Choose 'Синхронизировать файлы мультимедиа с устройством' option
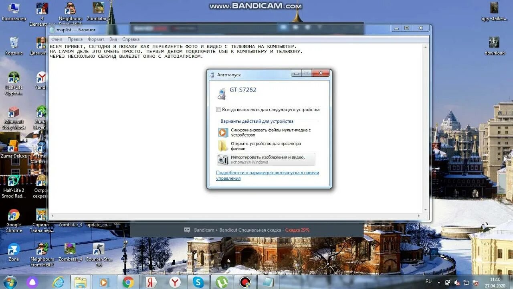This screenshot has height=289, width=513. pos(267,132)
